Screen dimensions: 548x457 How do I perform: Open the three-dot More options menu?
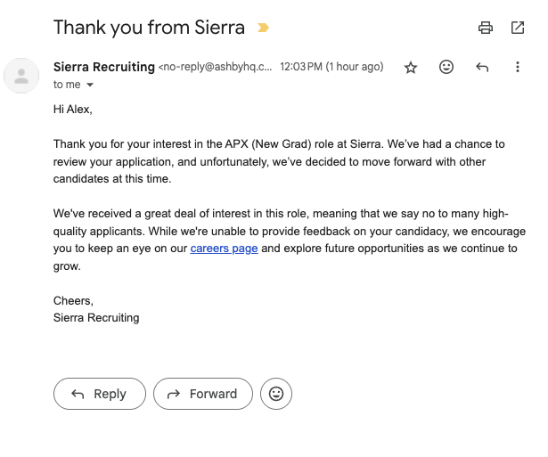point(518,68)
